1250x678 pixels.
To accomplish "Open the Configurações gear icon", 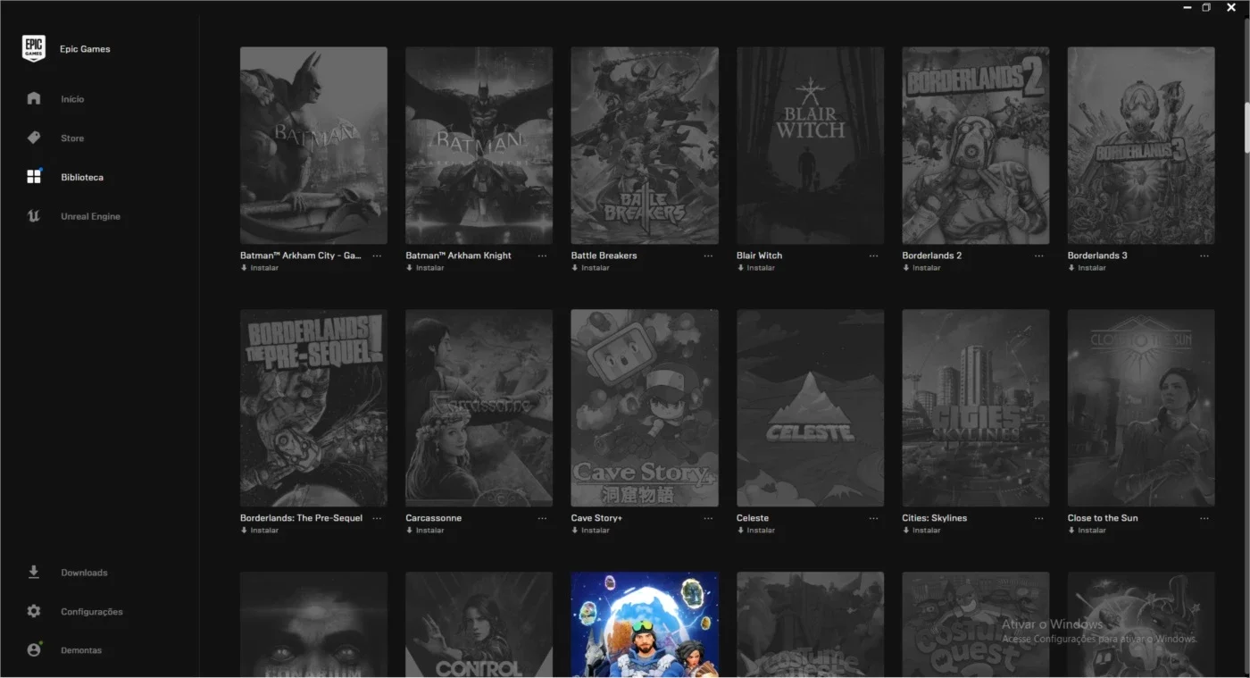I will click(x=34, y=612).
